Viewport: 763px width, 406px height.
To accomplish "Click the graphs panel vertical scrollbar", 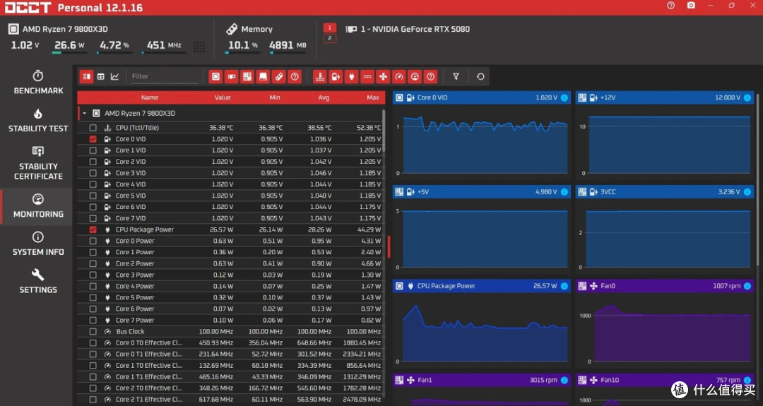I will click(x=757, y=180).
